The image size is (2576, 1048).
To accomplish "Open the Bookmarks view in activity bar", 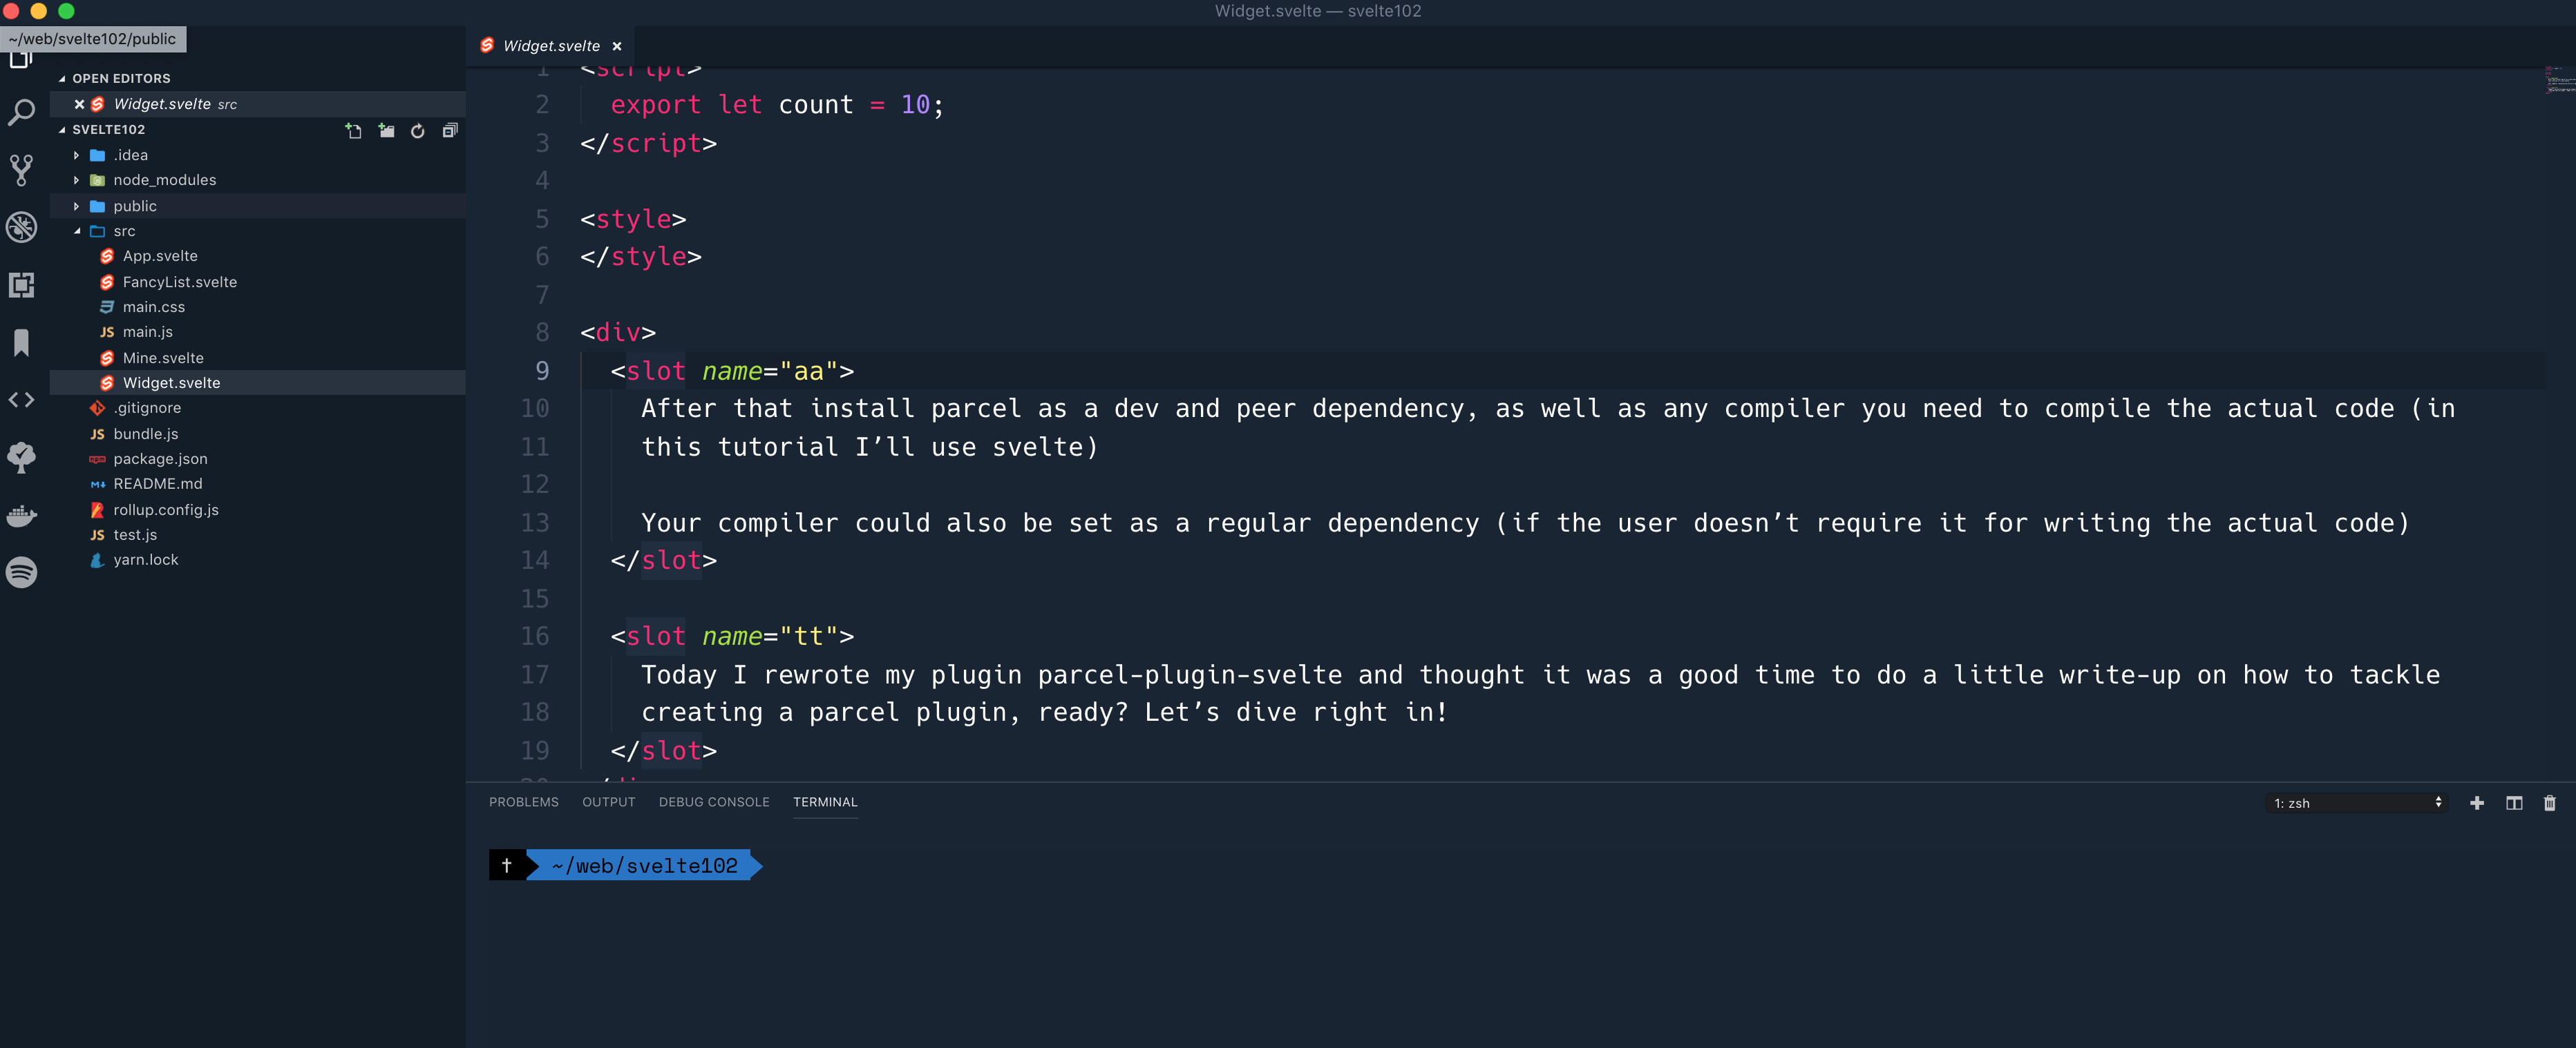I will coord(21,342).
